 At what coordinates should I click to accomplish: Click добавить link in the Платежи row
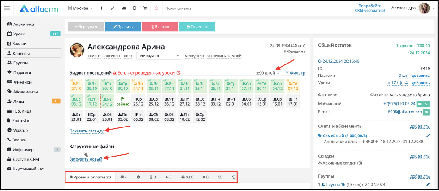[421, 76]
